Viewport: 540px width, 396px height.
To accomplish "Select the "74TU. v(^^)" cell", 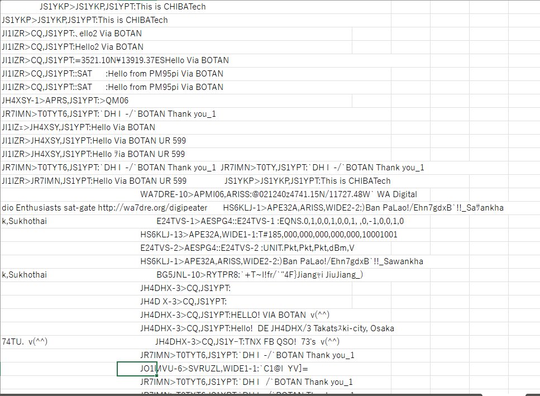I will [x=25, y=342].
